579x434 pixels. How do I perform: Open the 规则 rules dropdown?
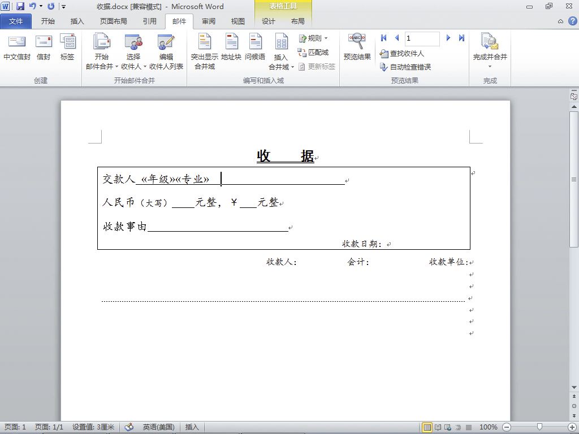pyautogui.click(x=313, y=38)
